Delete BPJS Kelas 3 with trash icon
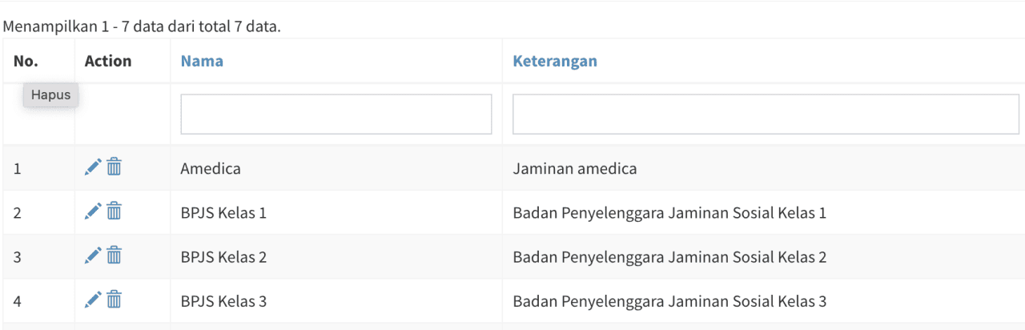 [x=115, y=300]
